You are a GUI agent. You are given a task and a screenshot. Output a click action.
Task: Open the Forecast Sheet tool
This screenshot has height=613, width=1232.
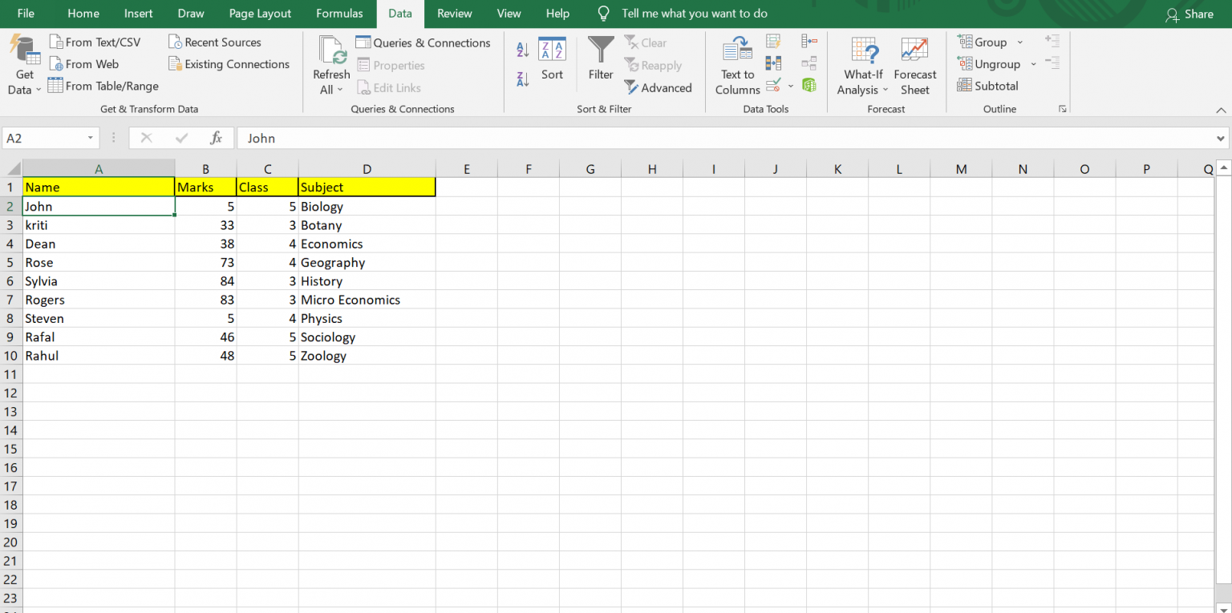[914, 65]
